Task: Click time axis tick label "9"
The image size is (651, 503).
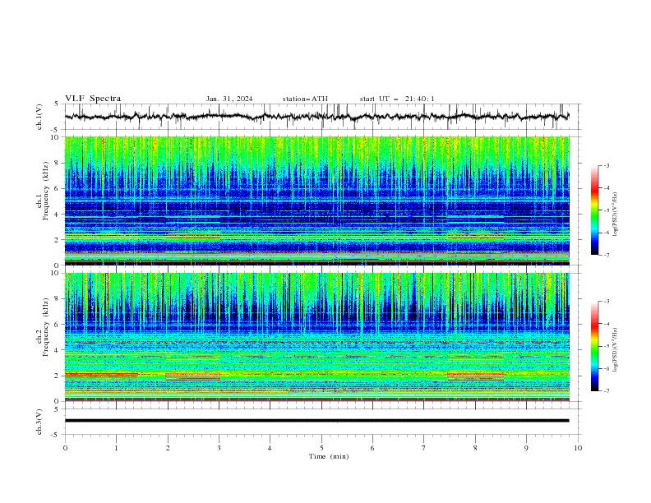Action: tap(526, 448)
